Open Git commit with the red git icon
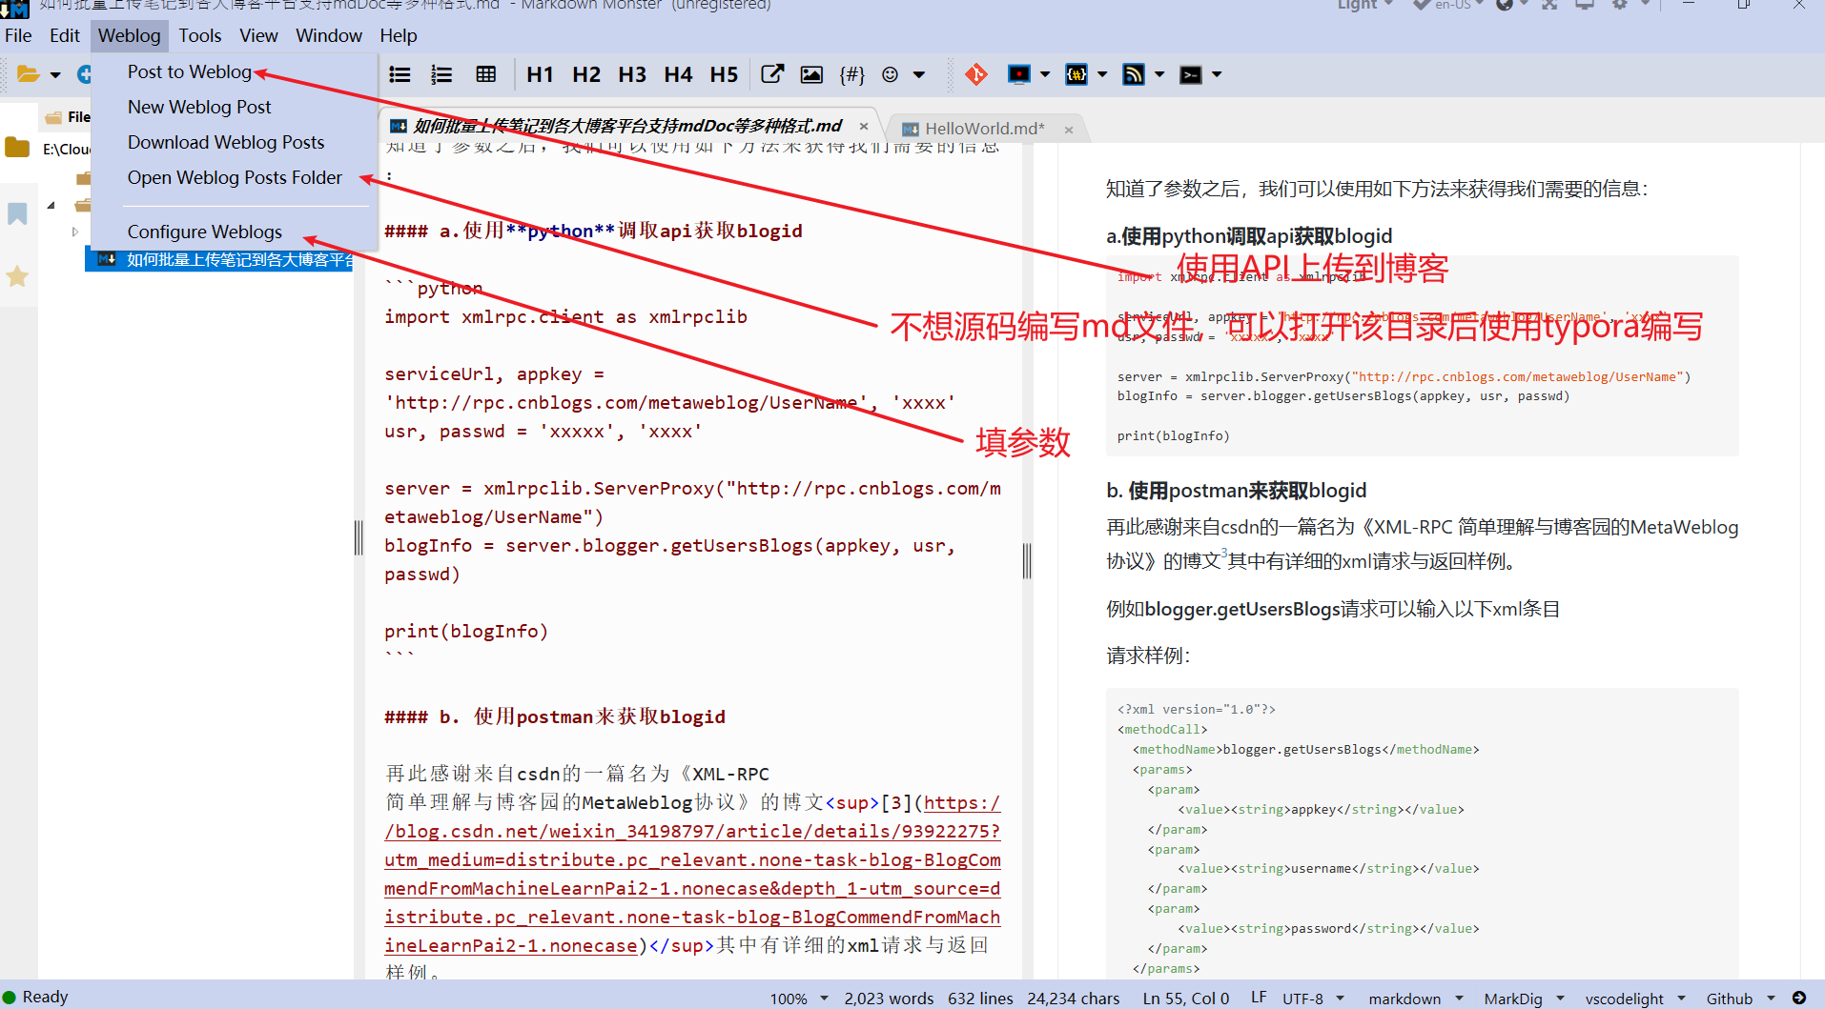 tap(976, 74)
